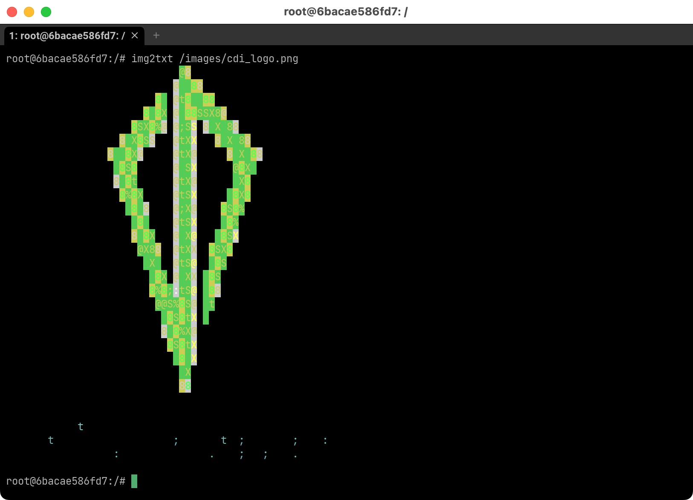Click the window title root@6bacae586fd7: /

(x=346, y=12)
